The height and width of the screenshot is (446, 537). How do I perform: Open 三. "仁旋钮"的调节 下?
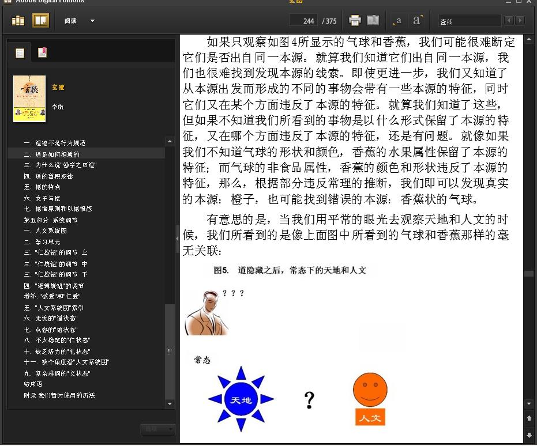tap(55, 274)
